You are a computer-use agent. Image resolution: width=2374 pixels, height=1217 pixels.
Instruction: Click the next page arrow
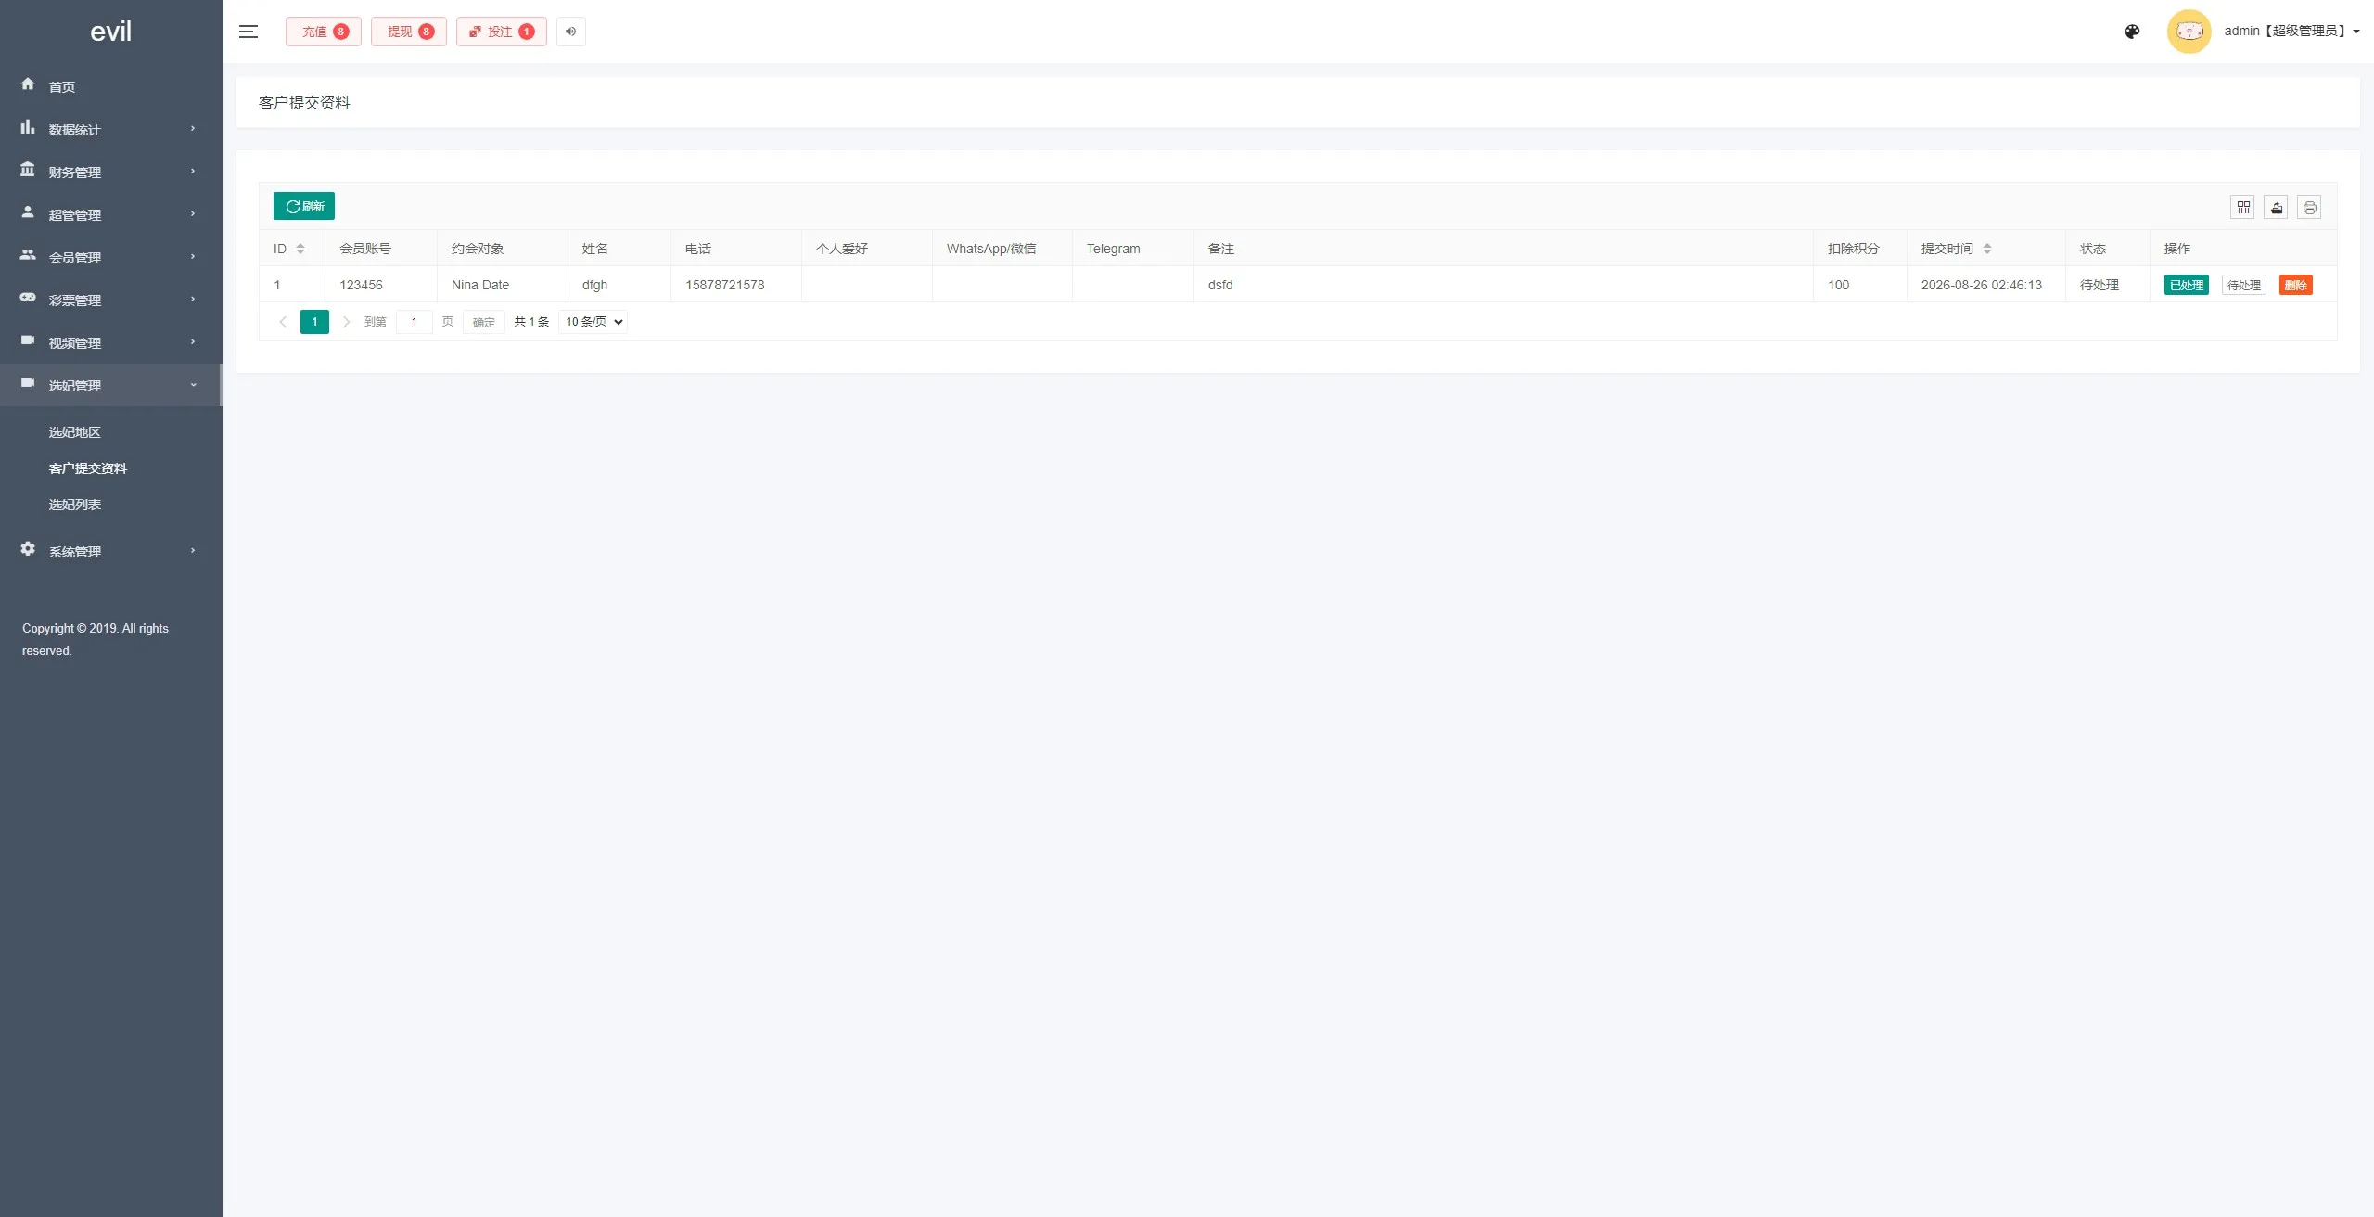click(346, 322)
